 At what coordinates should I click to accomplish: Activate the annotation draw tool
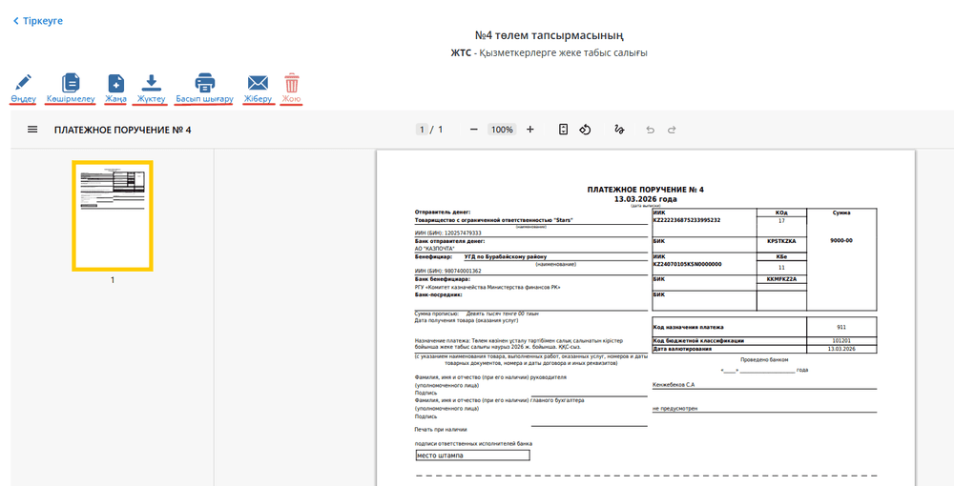pos(619,130)
